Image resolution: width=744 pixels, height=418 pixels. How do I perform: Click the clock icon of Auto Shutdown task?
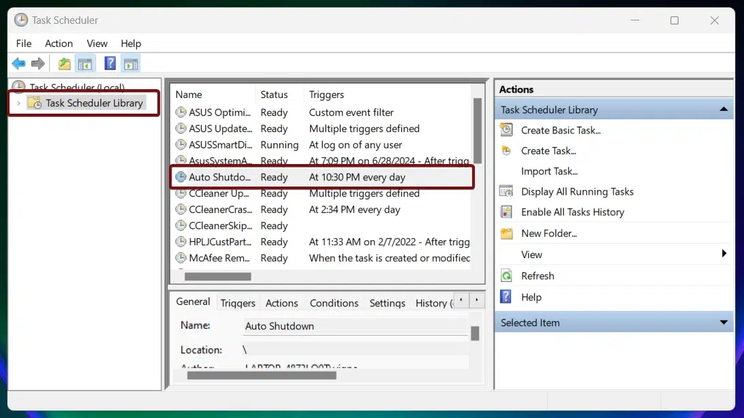pos(181,177)
